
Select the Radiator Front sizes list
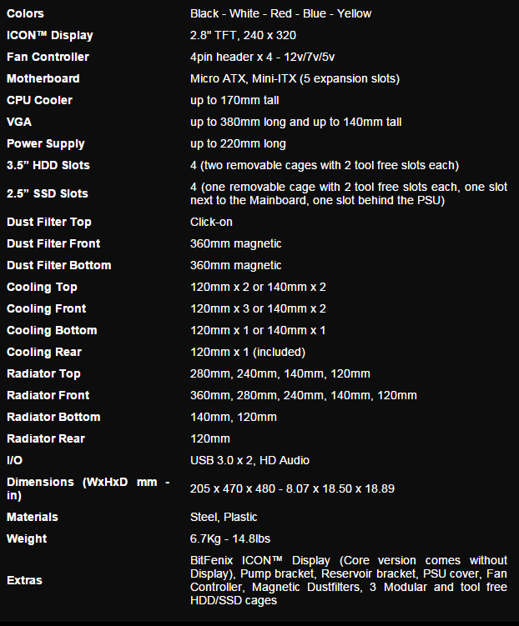pos(303,396)
